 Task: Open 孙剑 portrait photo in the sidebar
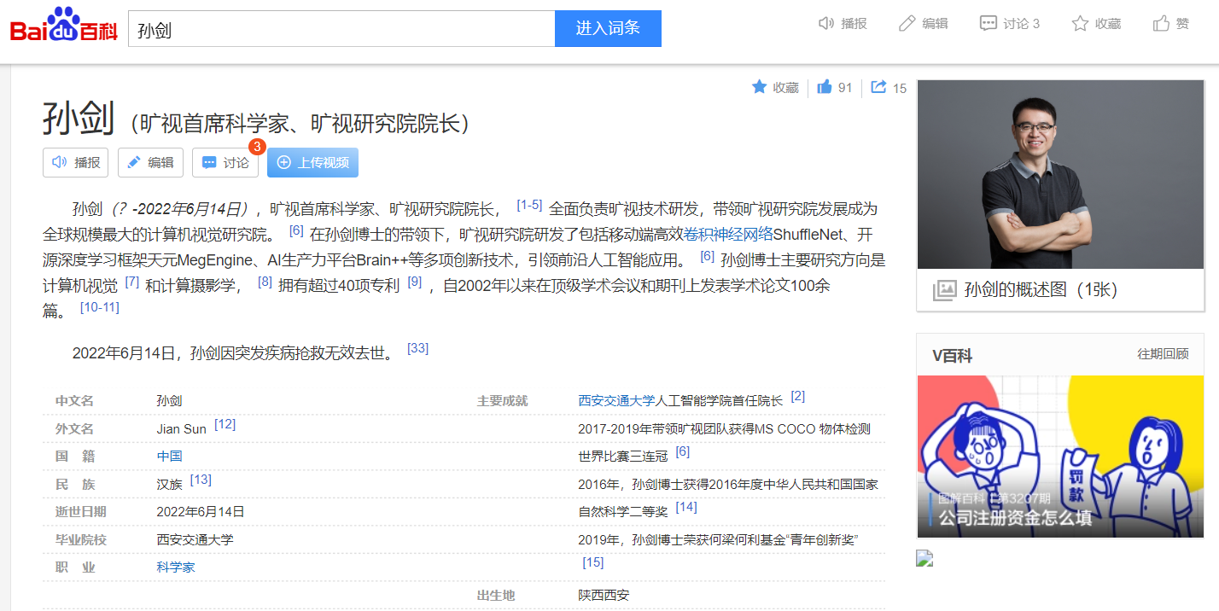1059,175
